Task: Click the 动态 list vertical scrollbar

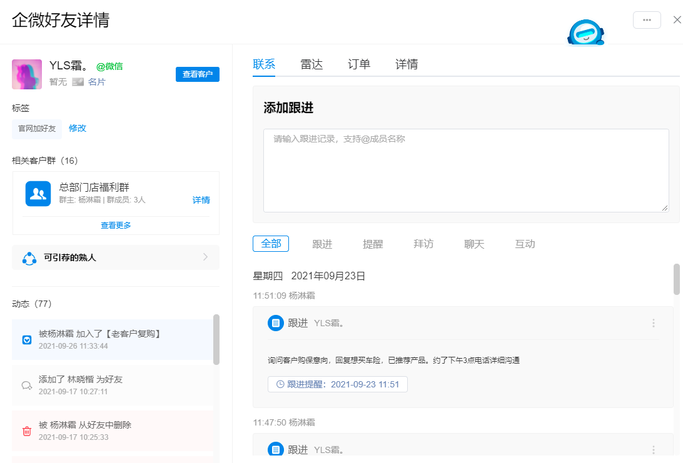Action: tap(216, 341)
